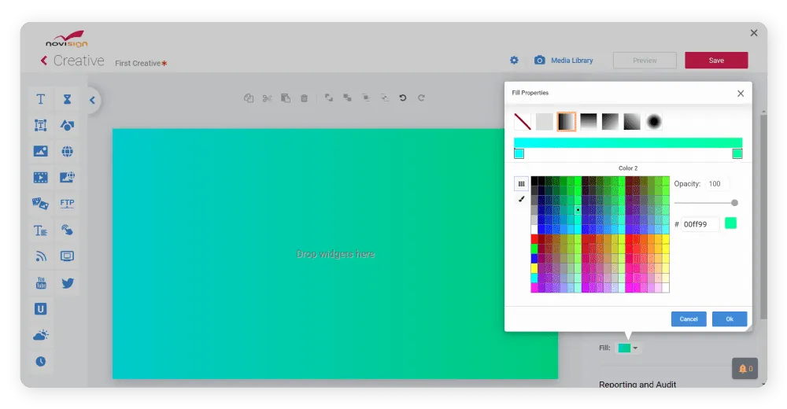Choose the radial gradient fill type
This screenshot has height=409, width=787.
(x=654, y=122)
